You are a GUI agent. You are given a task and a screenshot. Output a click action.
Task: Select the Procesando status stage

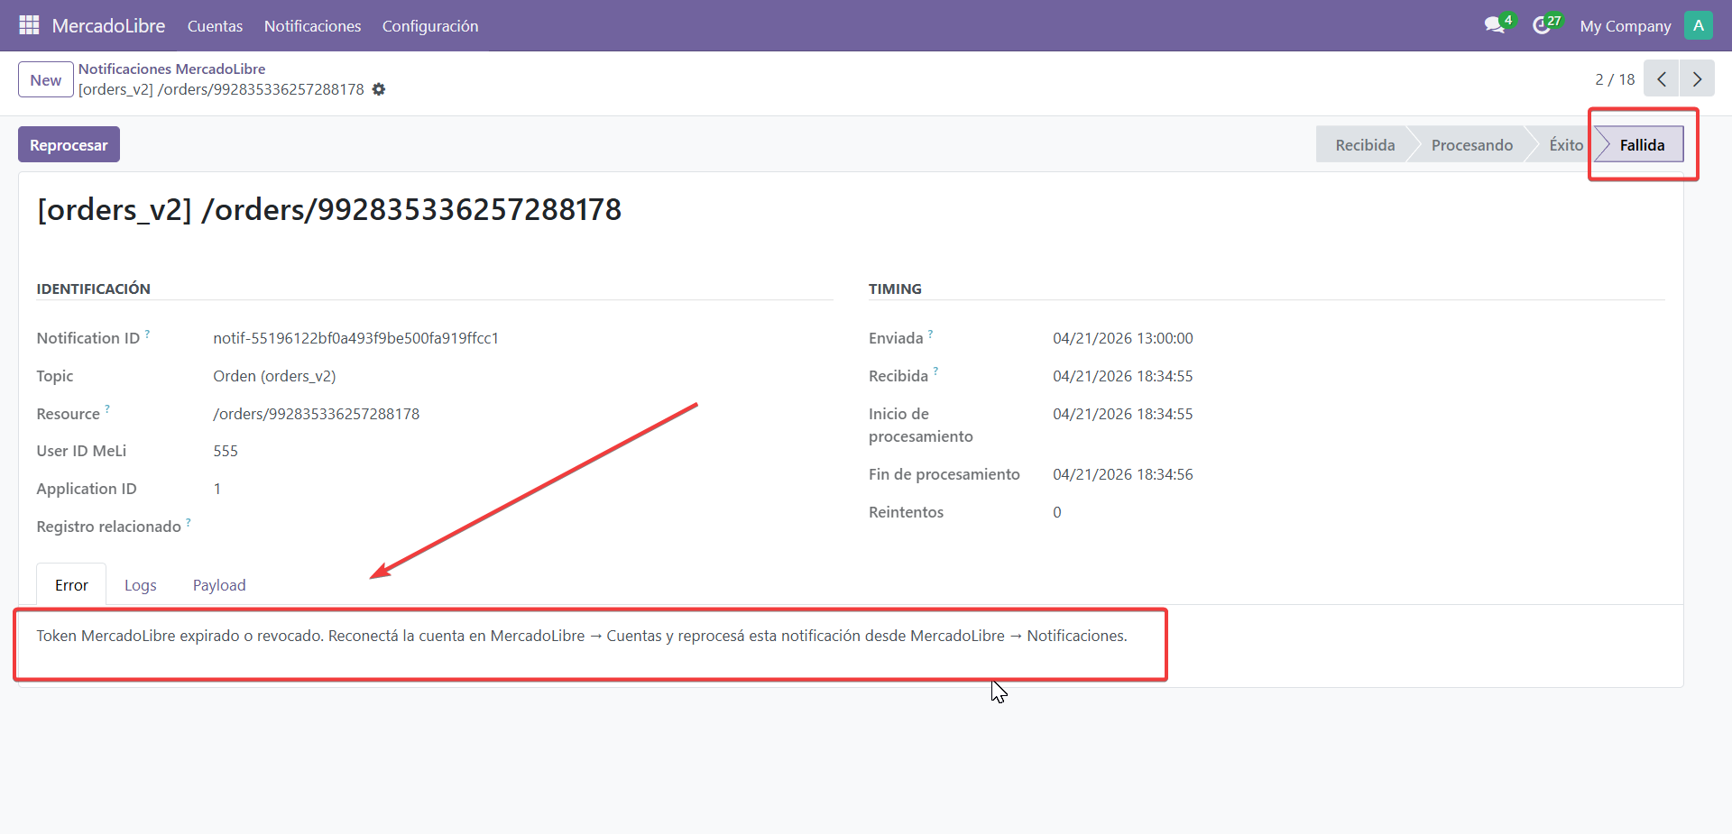(x=1471, y=144)
